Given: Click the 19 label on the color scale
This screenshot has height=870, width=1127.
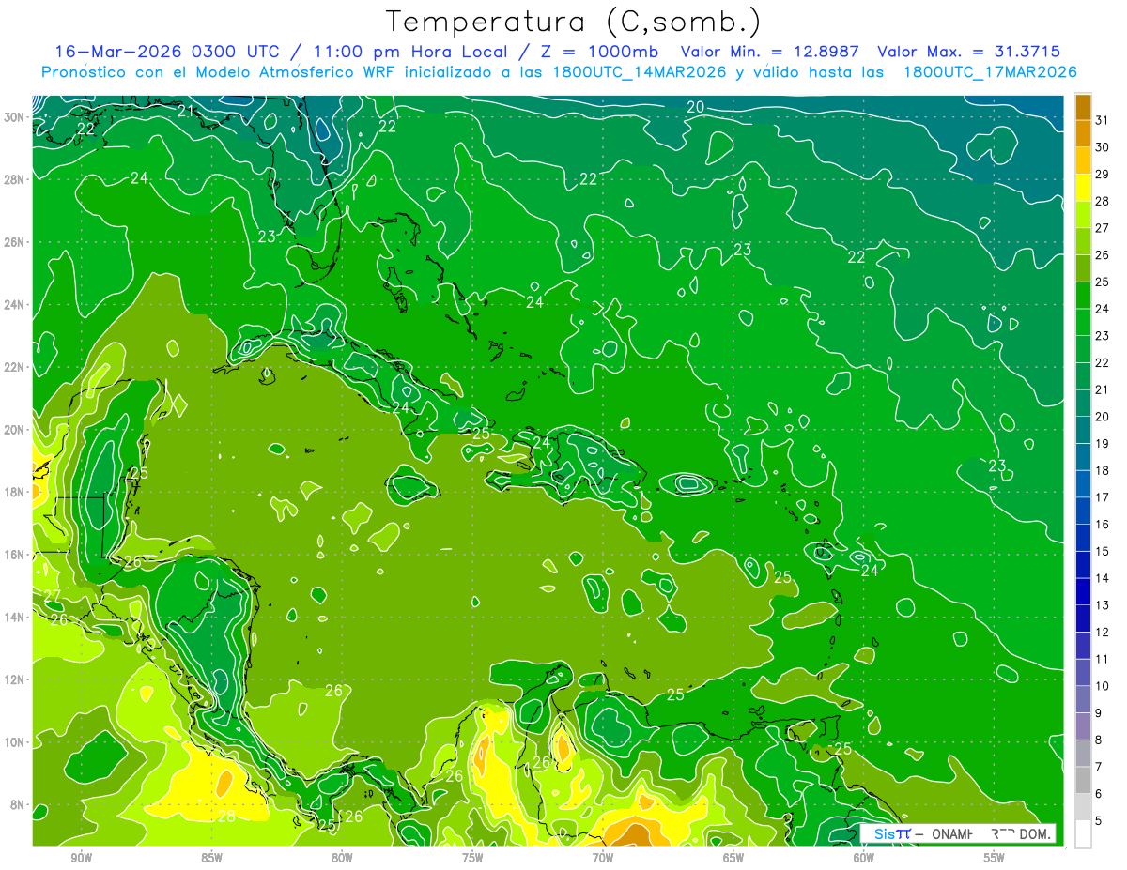Looking at the screenshot, I should (1103, 444).
